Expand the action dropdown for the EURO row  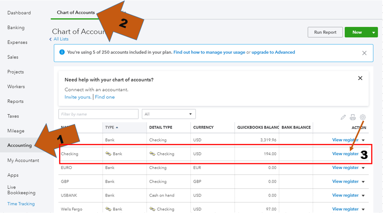coord(363,168)
